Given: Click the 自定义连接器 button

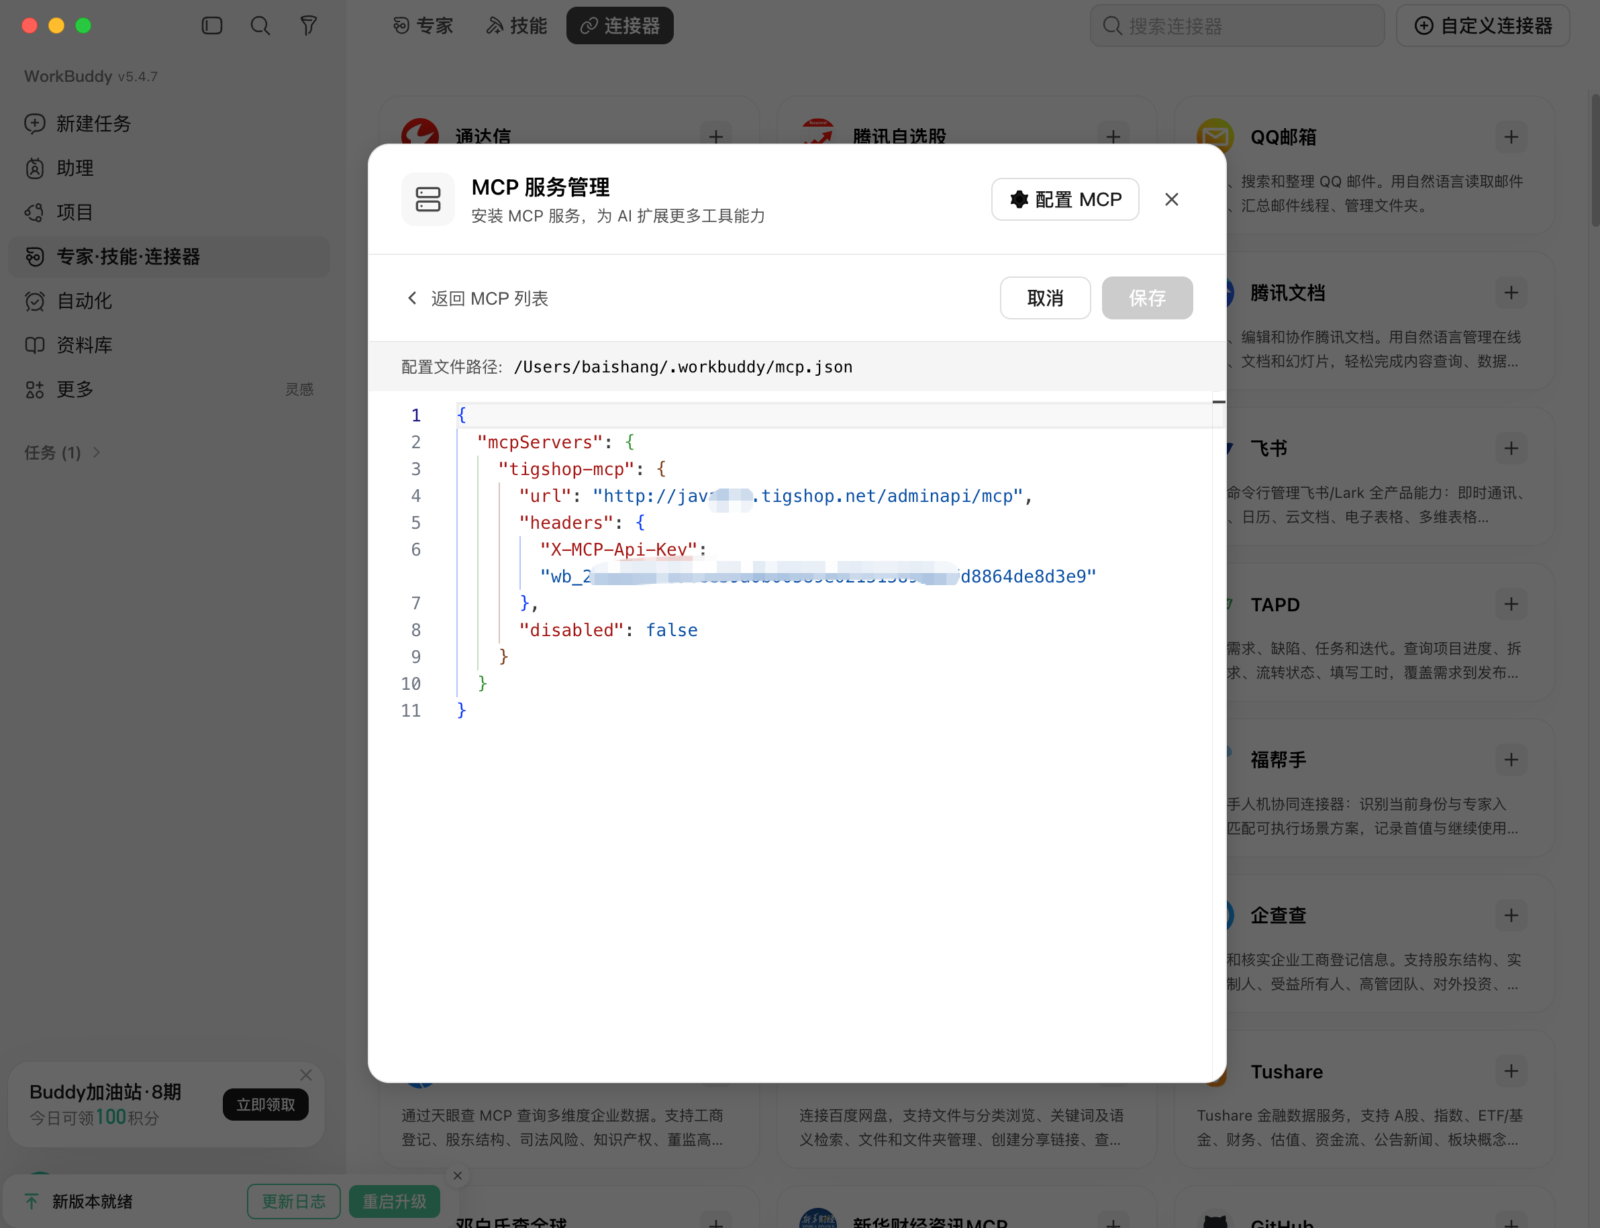Looking at the screenshot, I should tap(1483, 26).
